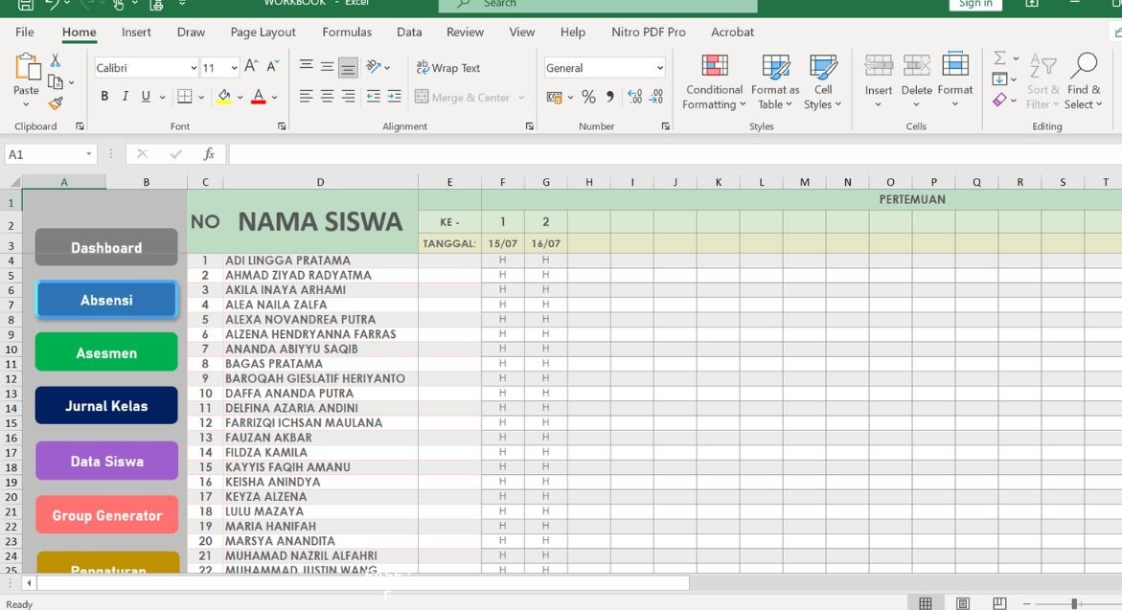This screenshot has width=1122, height=610.
Task: Click the Sign in button
Action: click(975, 4)
